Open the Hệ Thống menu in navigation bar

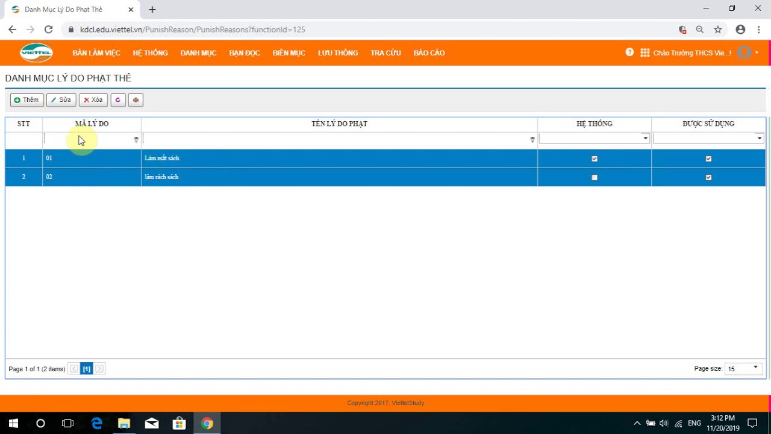click(x=151, y=53)
